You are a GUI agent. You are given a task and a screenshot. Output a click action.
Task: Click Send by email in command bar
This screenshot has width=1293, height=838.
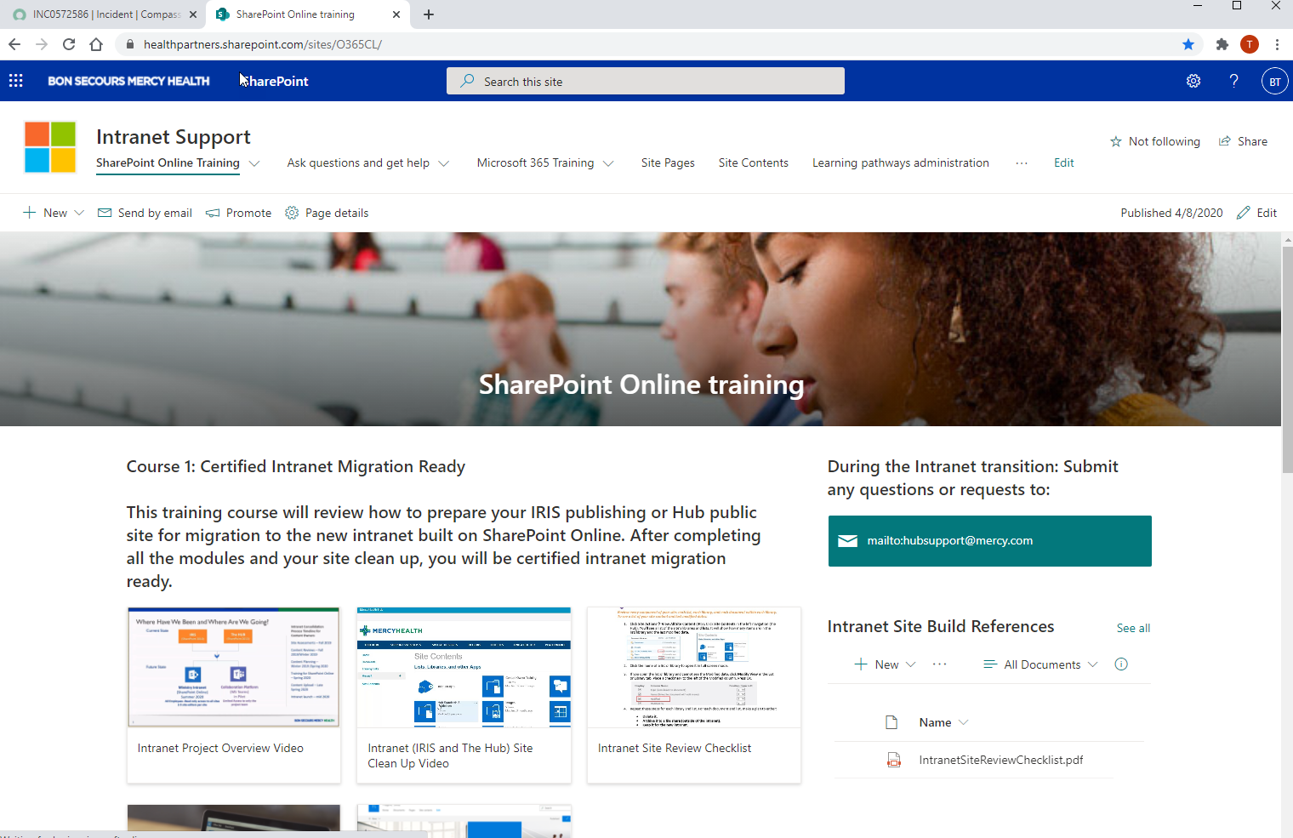pyautogui.click(x=145, y=213)
